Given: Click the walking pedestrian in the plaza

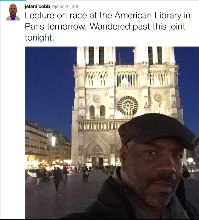Looking at the screenshot, I should click(57, 180).
